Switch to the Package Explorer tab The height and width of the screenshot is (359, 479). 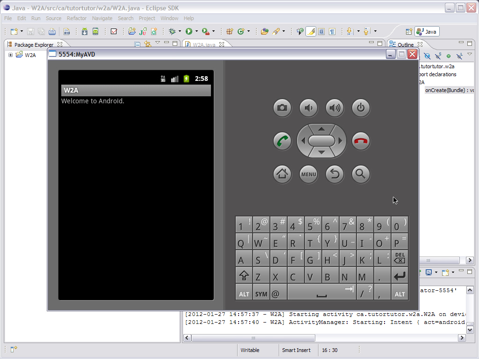34,44
